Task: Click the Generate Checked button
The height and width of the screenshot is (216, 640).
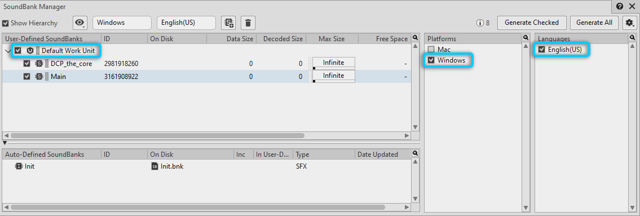Action: [x=532, y=23]
